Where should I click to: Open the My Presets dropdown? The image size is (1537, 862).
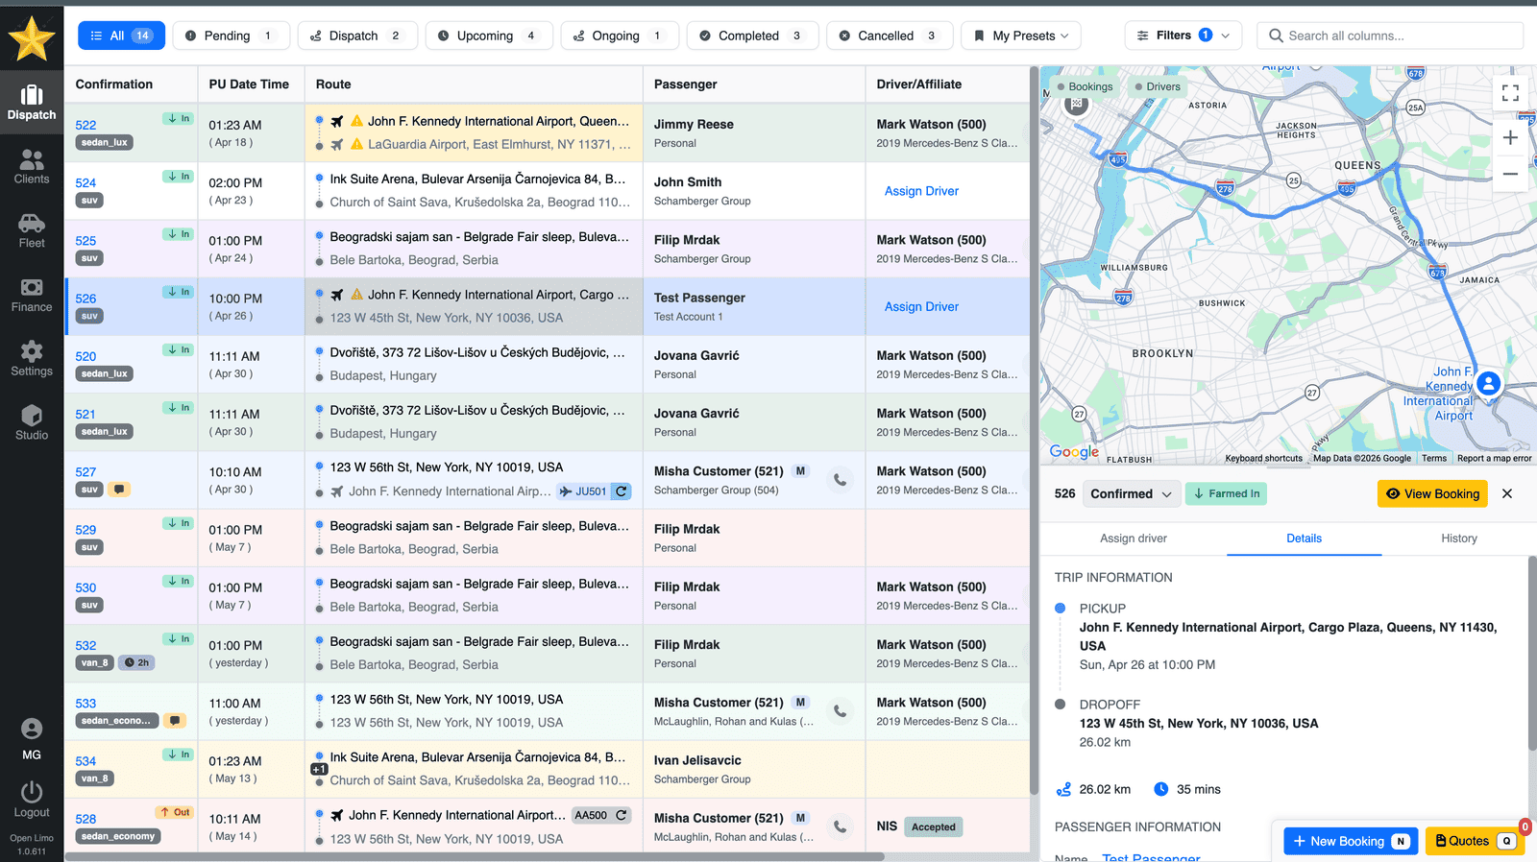(x=1021, y=36)
